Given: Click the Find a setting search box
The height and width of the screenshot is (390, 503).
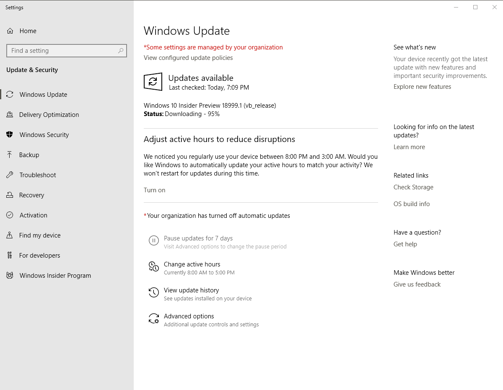Looking at the screenshot, I should tap(63, 51).
